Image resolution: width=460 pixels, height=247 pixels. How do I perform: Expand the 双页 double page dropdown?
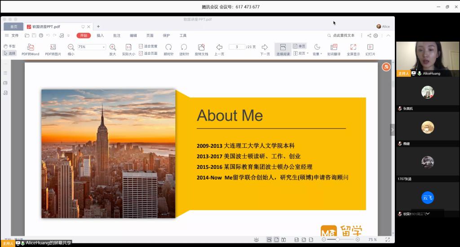(x=308, y=53)
